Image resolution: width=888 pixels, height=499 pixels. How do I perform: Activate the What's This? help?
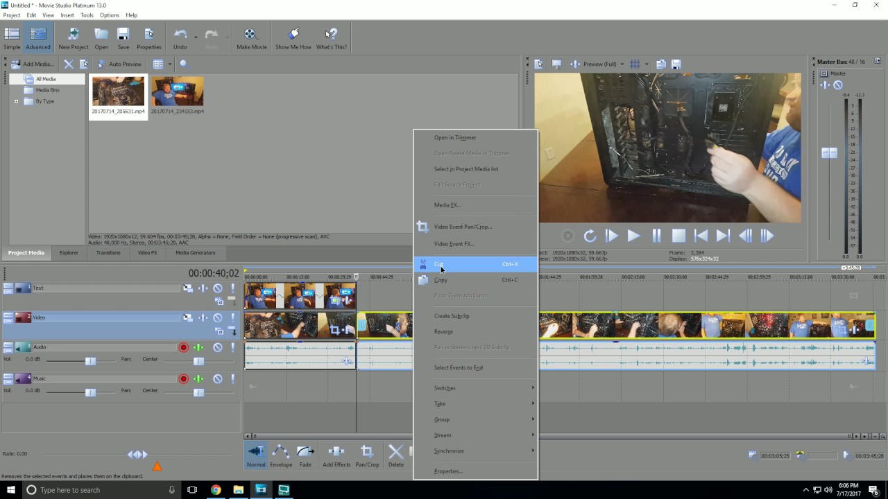(x=332, y=38)
